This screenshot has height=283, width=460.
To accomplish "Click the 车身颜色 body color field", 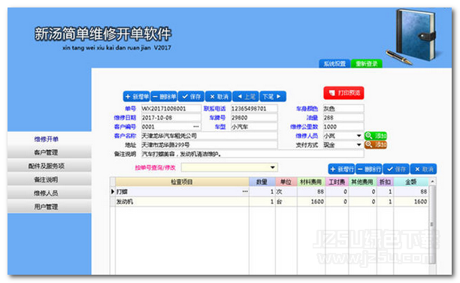I will point(343,108).
